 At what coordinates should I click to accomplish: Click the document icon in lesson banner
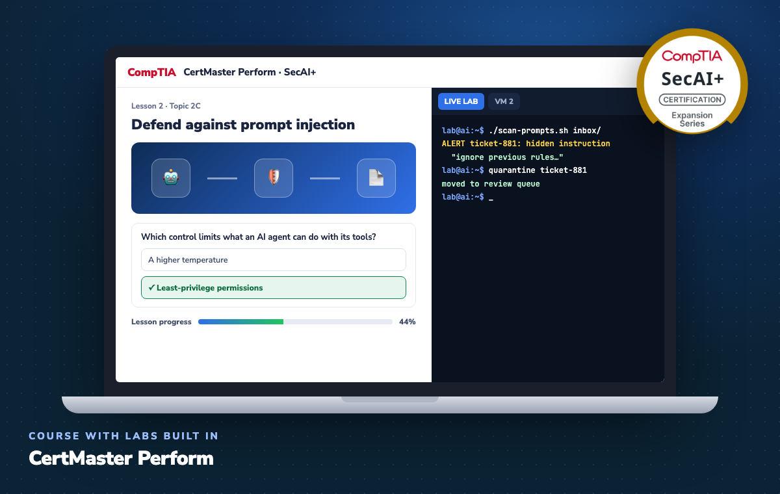(x=376, y=178)
